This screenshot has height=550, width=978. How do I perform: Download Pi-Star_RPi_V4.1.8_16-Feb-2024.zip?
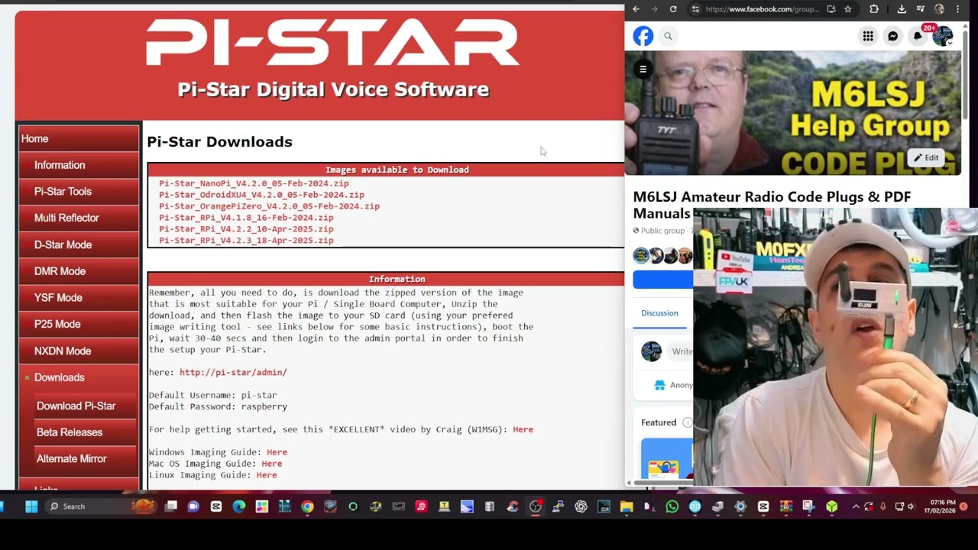pos(246,218)
